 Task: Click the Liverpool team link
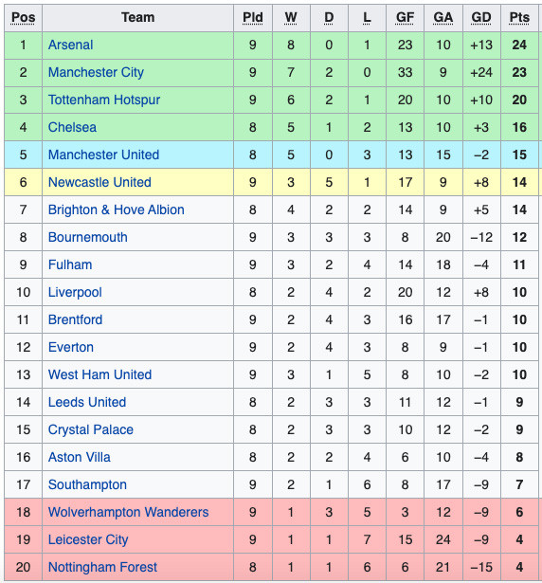pos(75,293)
